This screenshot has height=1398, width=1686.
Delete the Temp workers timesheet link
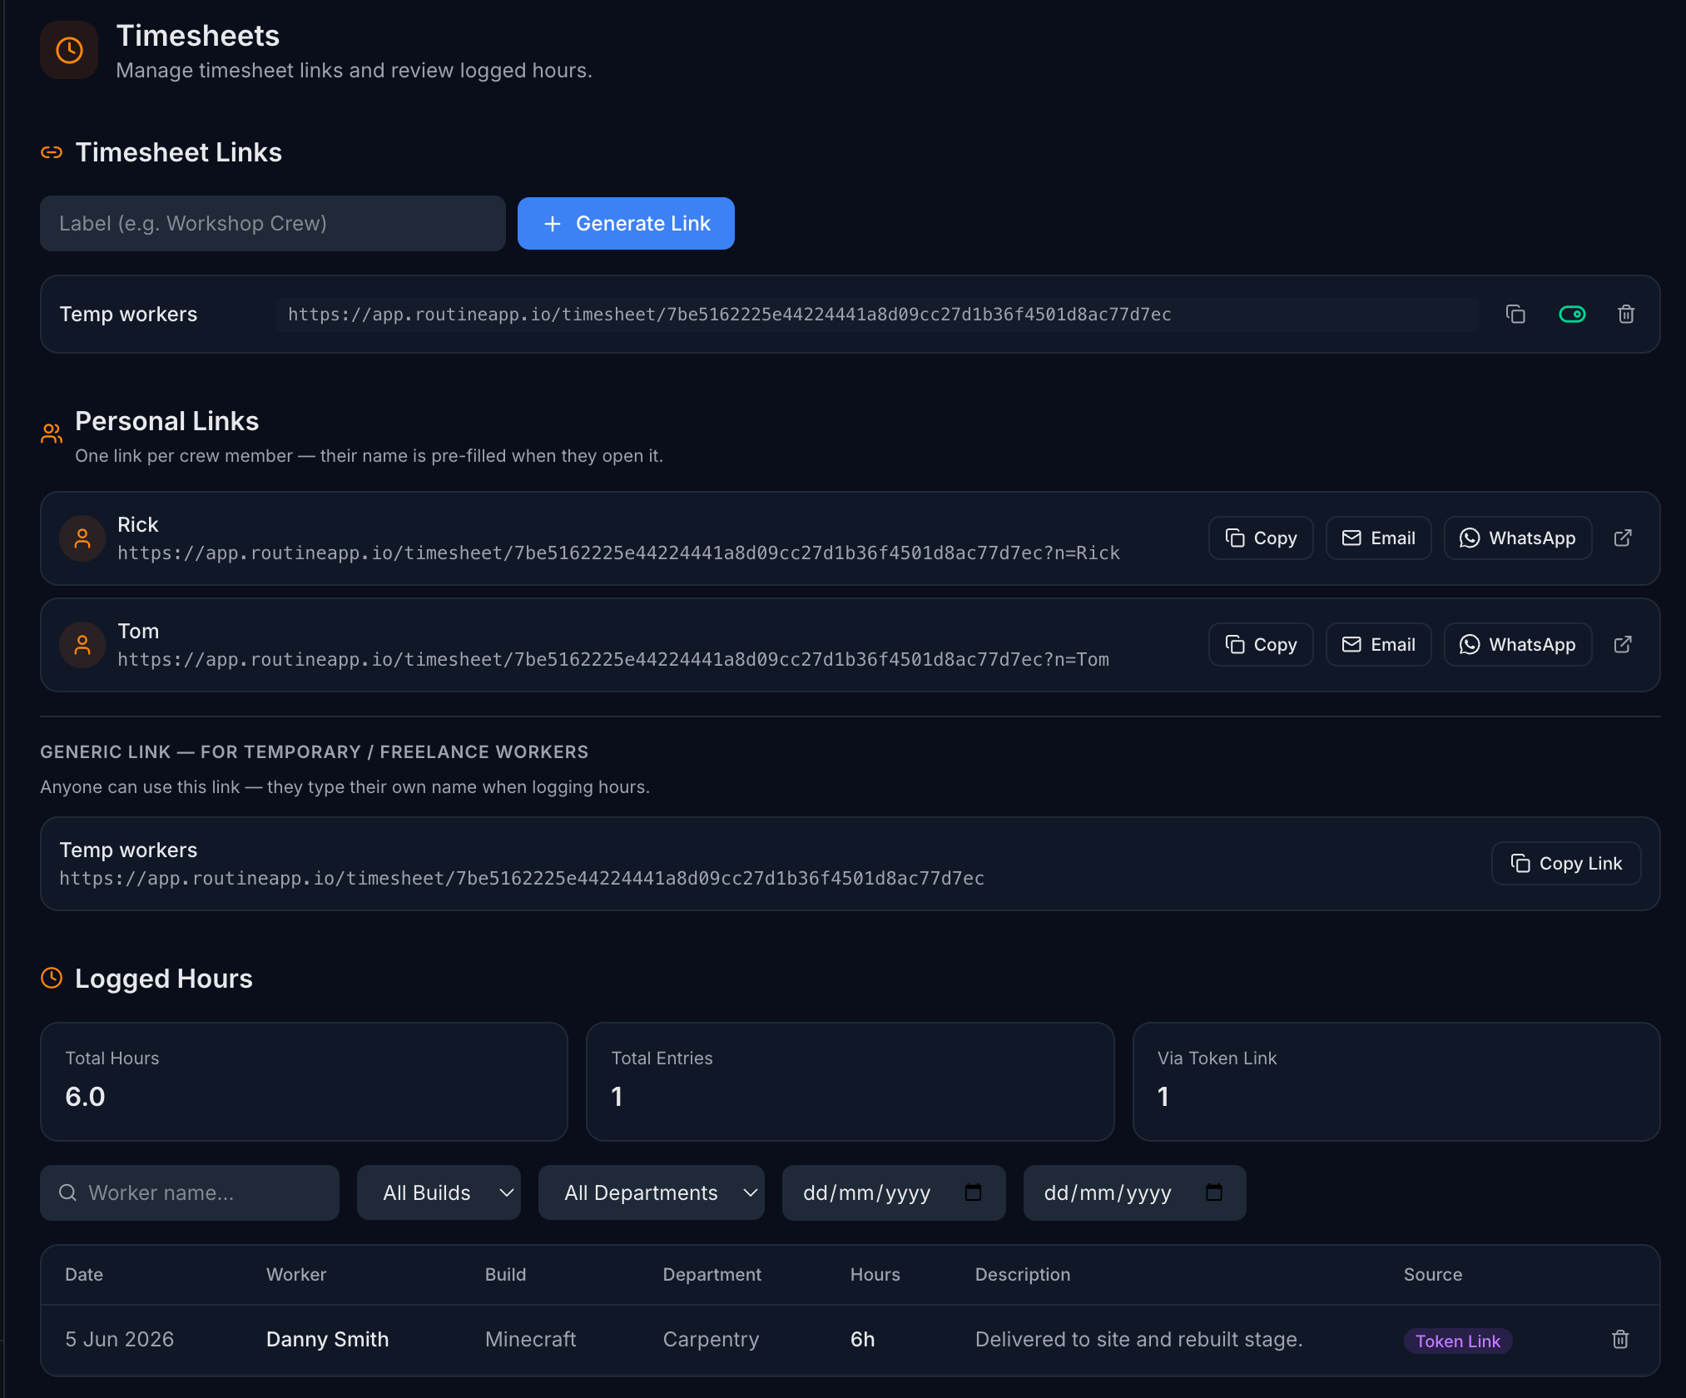pyautogui.click(x=1626, y=315)
